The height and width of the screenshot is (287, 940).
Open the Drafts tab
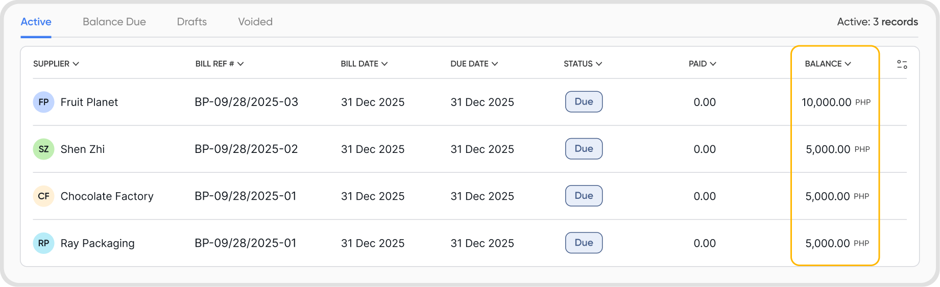pyautogui.click(x=192, y=22)
